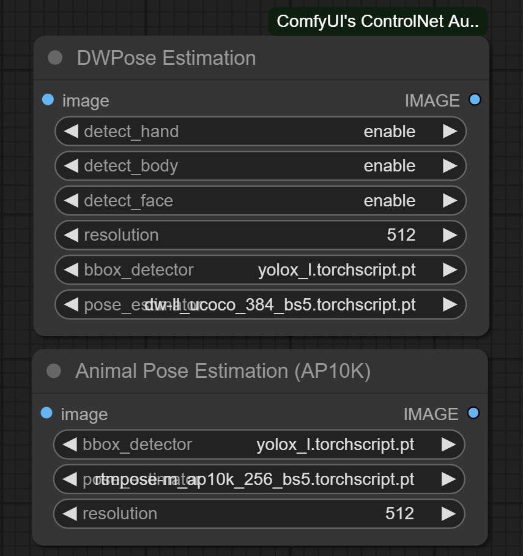Click the right arrow on resolution in DWPose node
Screen dimensions: 523x556
451,235
